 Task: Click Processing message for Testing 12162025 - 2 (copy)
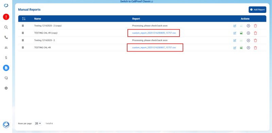150,26
